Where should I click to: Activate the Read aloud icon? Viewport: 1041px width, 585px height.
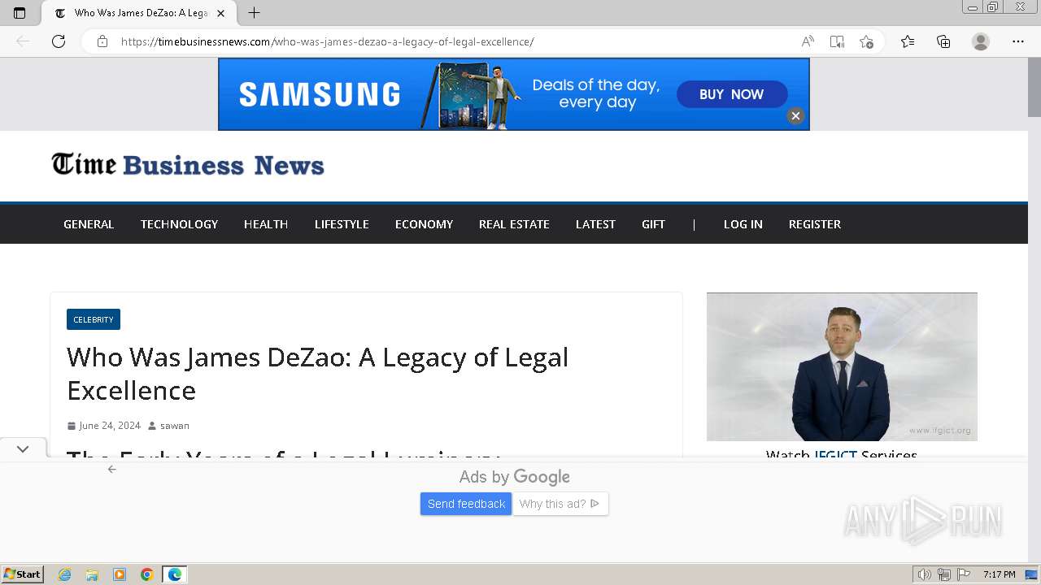(808, 41)
